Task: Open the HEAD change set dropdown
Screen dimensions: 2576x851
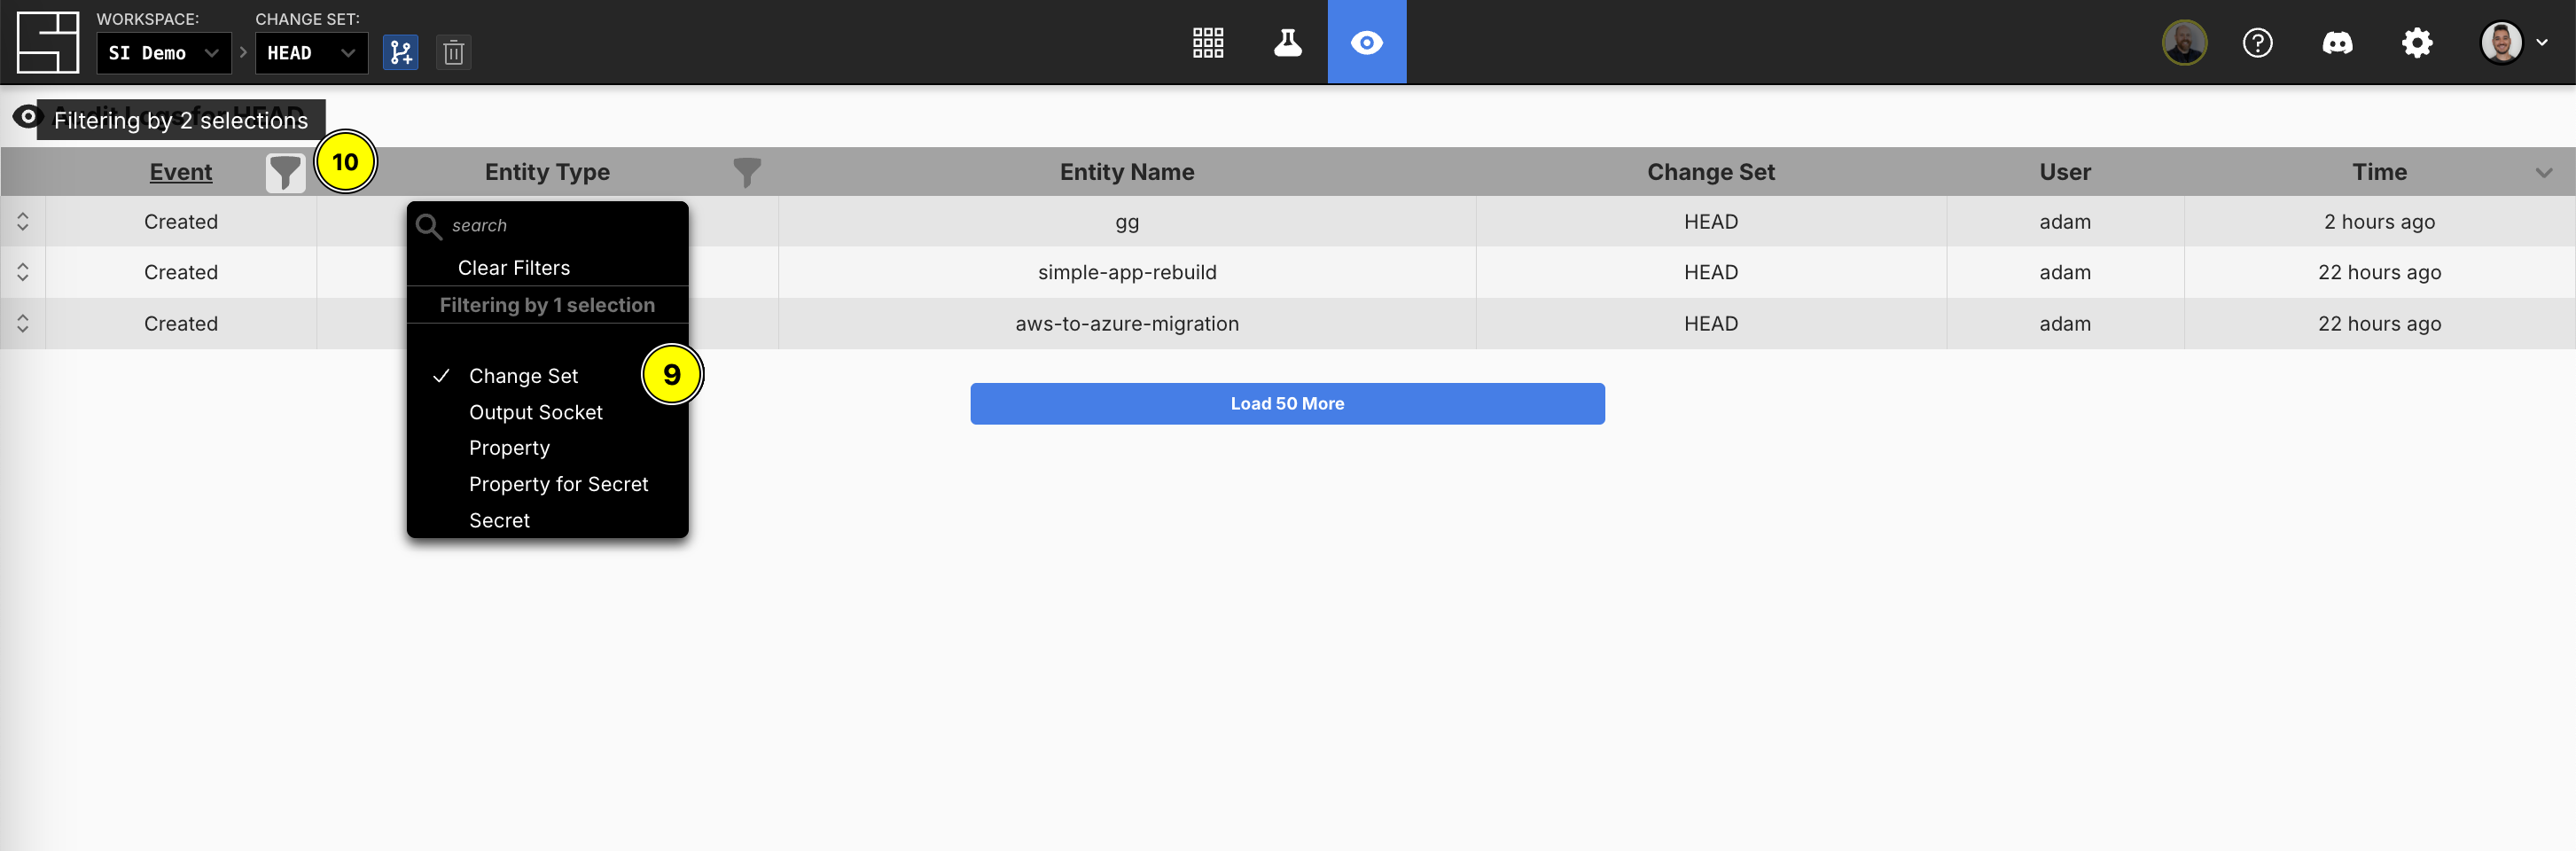Action: point(311,52)
